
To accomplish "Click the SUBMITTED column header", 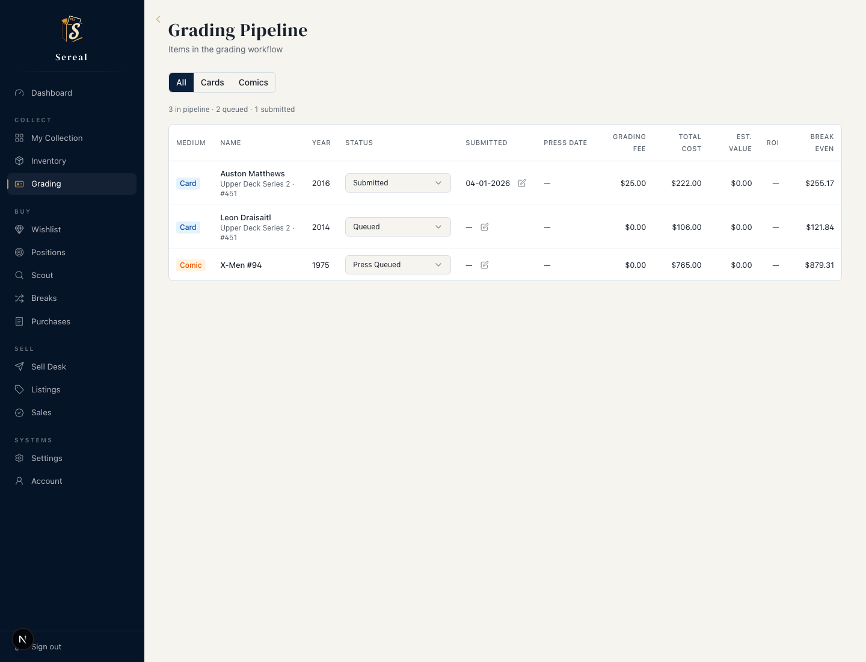I will pyautogui.click(x=487, y=143).
